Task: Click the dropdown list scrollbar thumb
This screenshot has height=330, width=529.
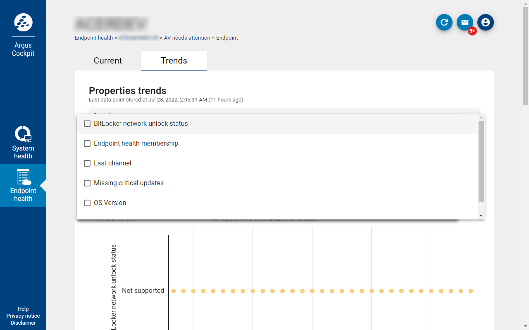Action: (481, 162)
